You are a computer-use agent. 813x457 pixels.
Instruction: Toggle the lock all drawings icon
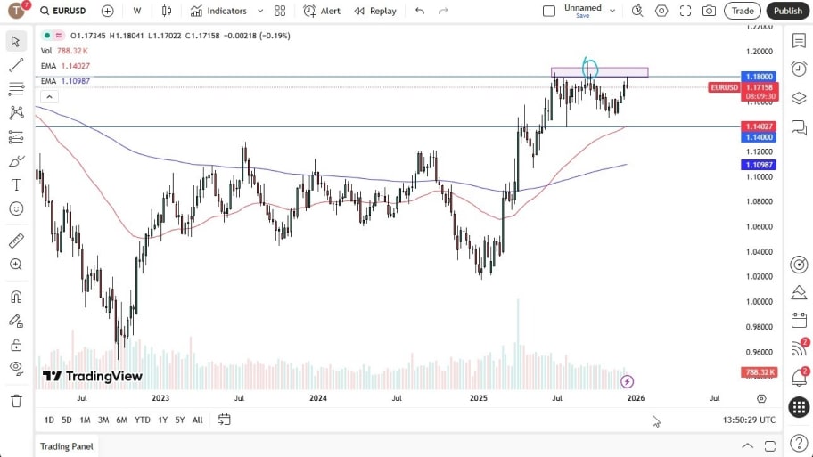click(16, 345)
